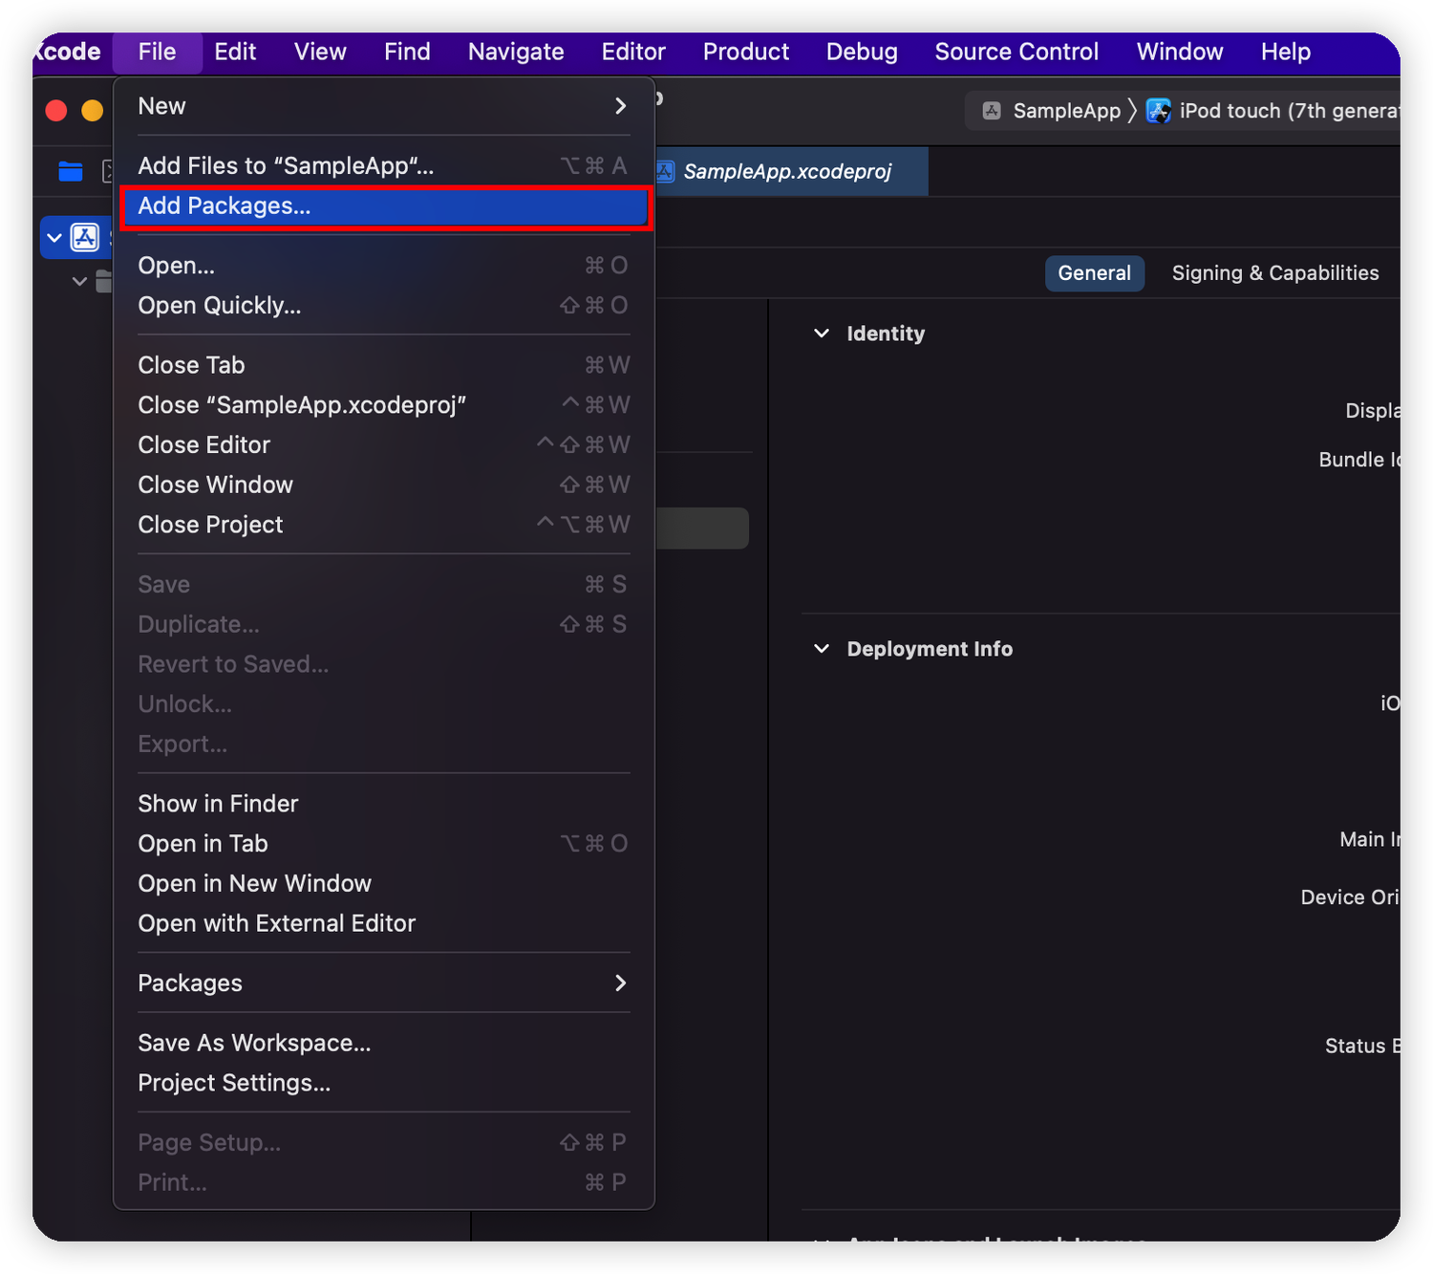Select the General tab

pos(1094,273)
